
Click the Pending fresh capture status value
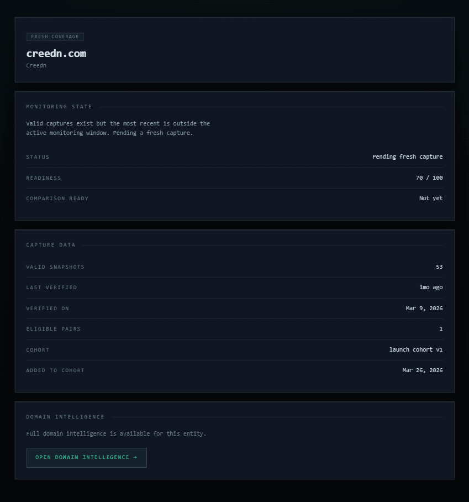pyautogui.click(x=408, y=156)
